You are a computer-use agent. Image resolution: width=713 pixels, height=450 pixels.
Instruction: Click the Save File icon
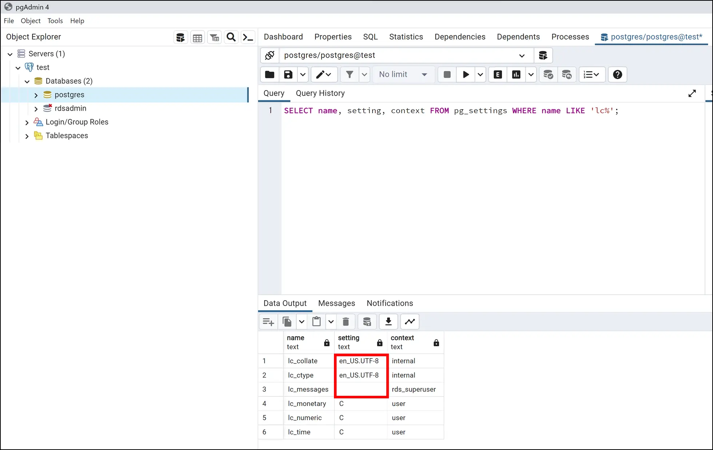[288, 75]
